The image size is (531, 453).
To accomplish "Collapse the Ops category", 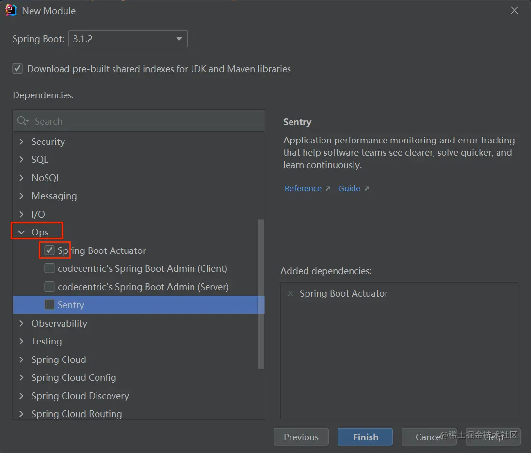I will click(x=22, y=232).
